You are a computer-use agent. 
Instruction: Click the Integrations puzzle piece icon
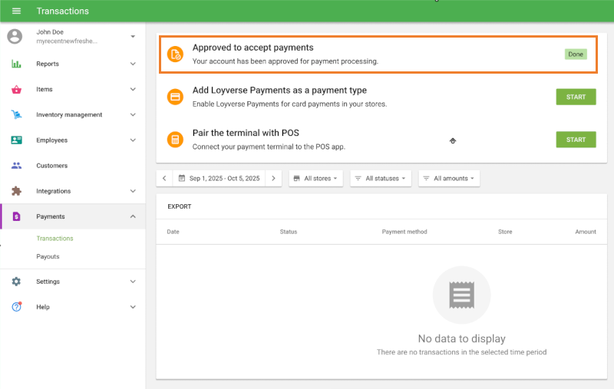[x=16, y=191]
